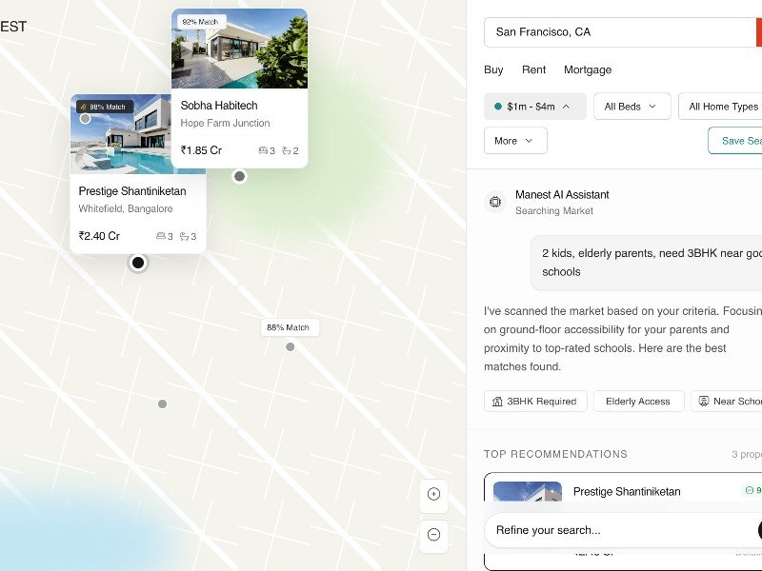Toggle the 3BHK Required filter chip
The image size is (762, 571).
point(534,402)
